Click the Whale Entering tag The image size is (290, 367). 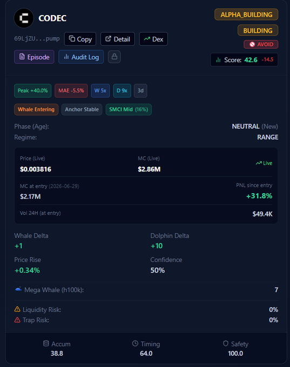pyautogui.click(x=36, y=110)
